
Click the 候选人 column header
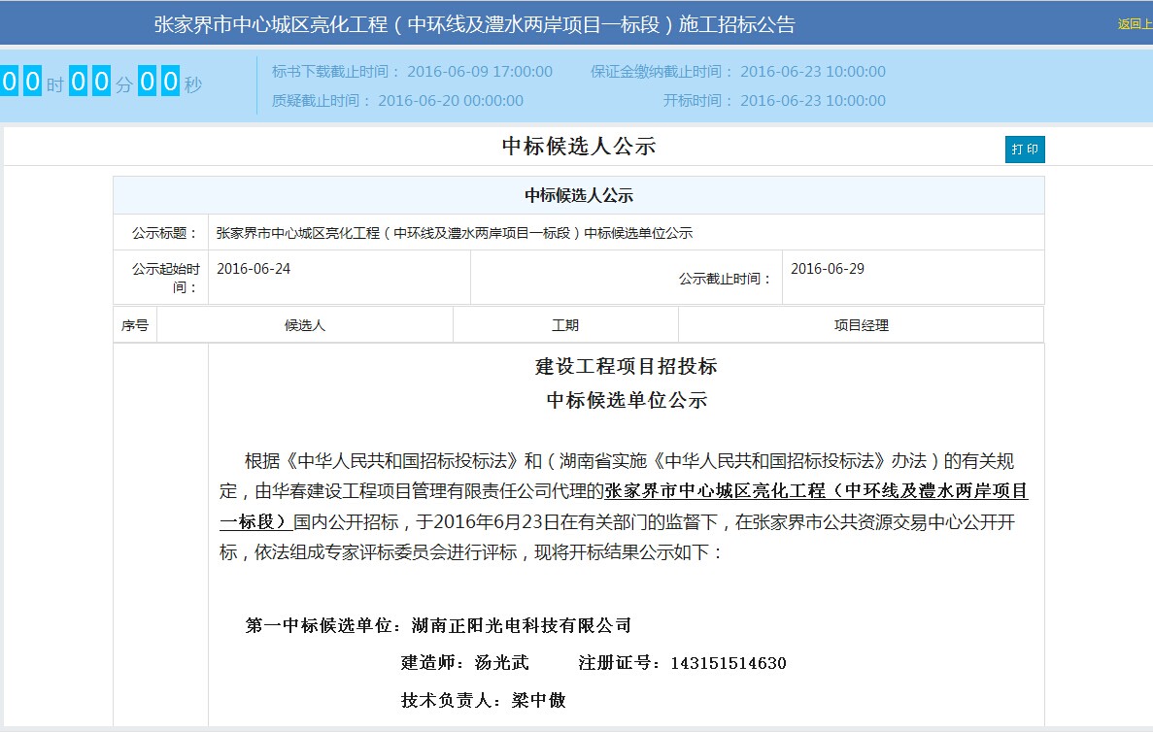(305, 325)
